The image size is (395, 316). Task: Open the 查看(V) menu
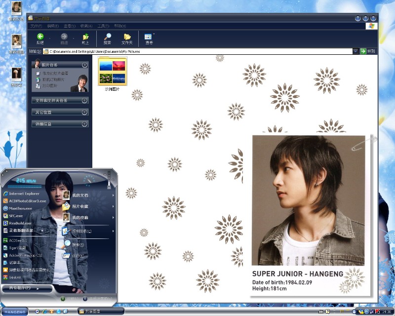(70, 26)
